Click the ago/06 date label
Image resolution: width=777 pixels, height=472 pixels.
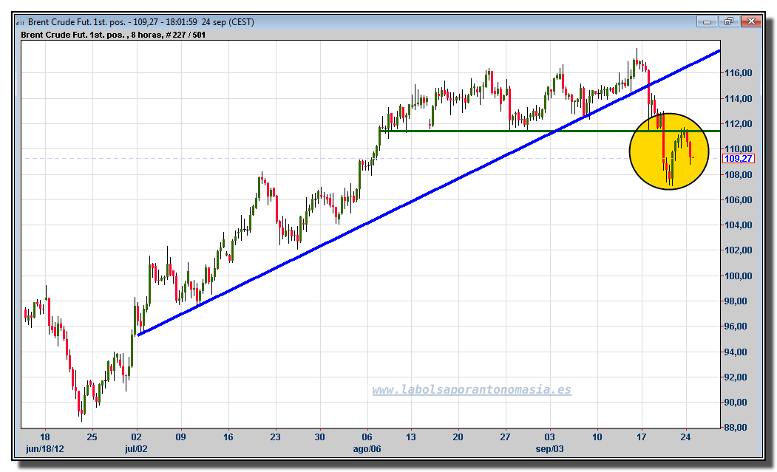[367, 449]
